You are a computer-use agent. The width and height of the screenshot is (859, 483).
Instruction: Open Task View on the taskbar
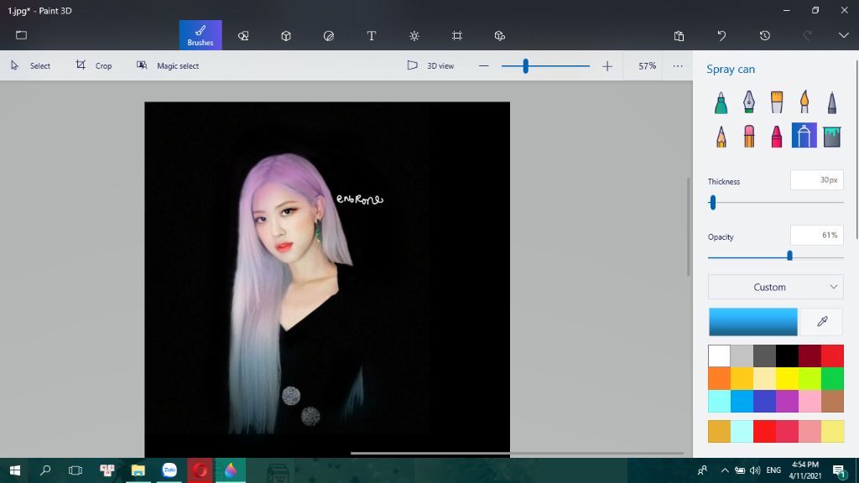(x=75, y=470)
